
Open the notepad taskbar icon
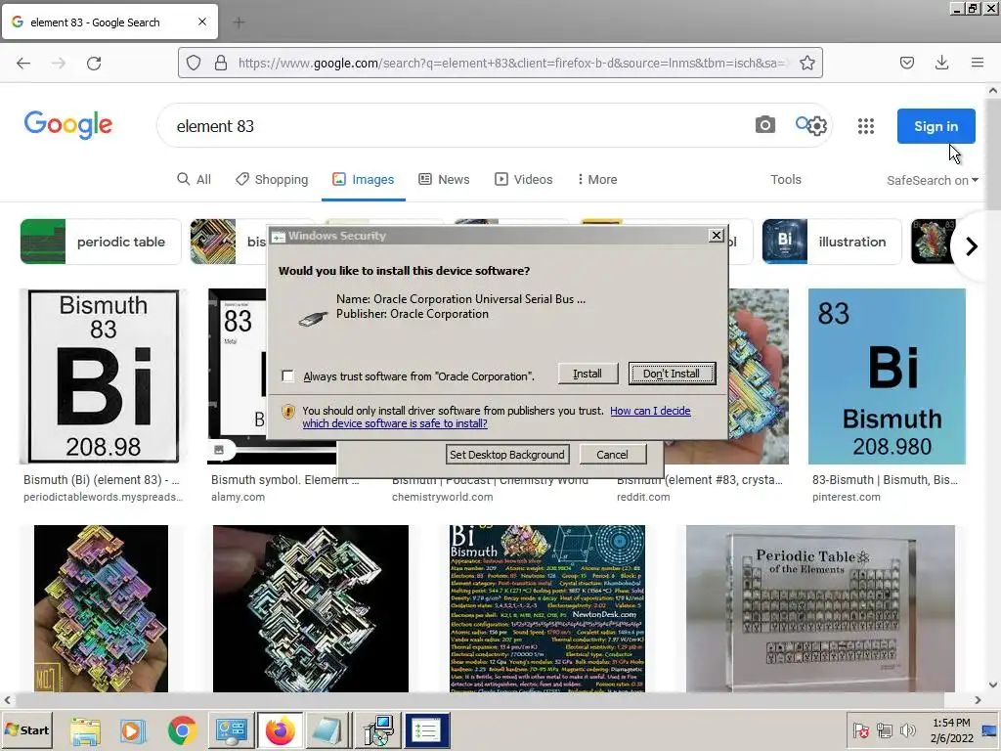327,730
